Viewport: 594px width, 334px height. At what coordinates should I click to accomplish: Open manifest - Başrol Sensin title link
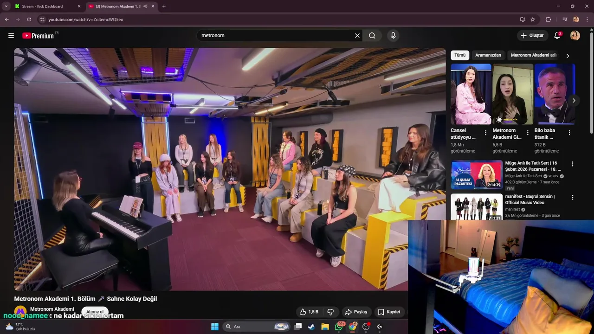pos(529,199)
